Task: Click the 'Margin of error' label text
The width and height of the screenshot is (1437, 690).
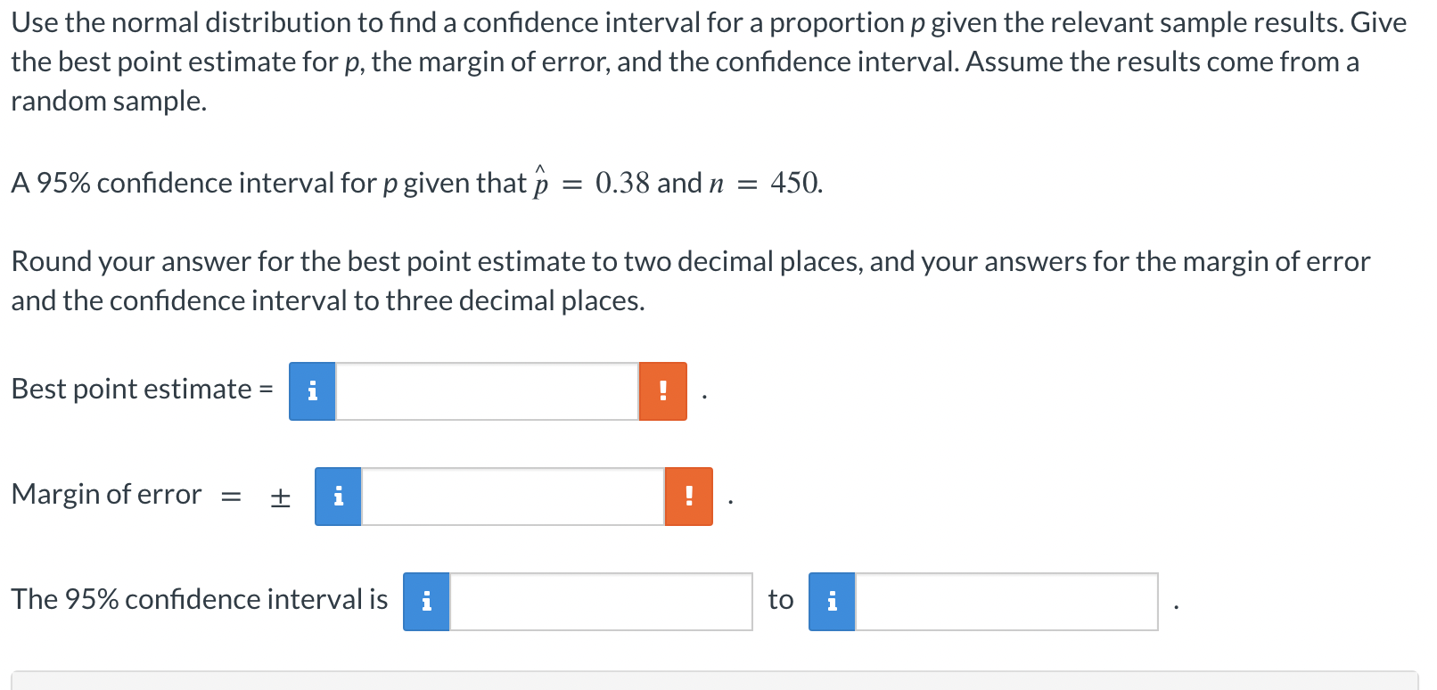Action: click(x=105, y=495)
